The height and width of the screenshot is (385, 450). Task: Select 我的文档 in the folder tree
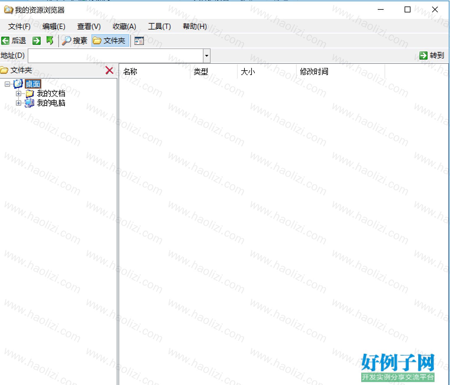[x=51, y=94]
